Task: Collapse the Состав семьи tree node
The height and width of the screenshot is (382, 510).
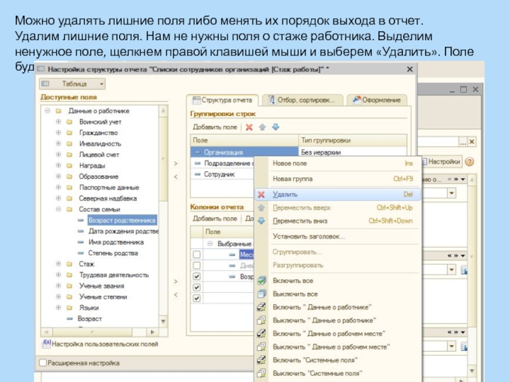Action: [59, 209]
